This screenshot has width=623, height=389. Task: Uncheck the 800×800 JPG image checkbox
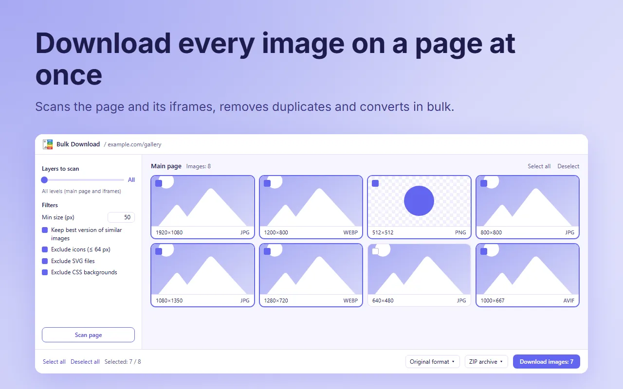coord(484,183)
